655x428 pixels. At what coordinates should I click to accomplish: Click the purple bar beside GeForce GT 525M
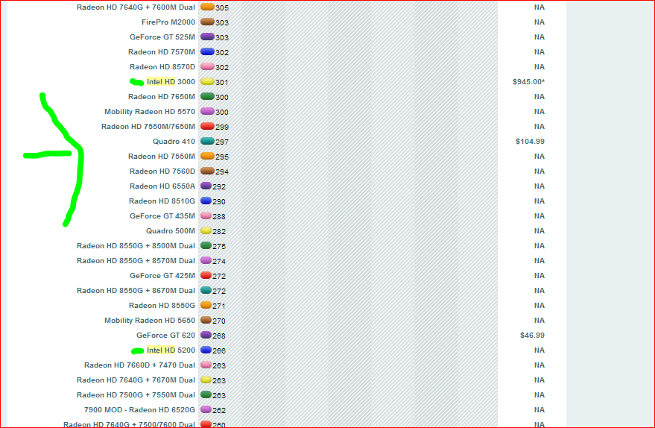click(207, 37)
